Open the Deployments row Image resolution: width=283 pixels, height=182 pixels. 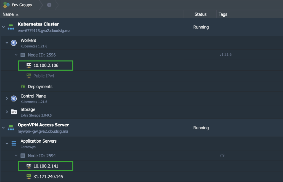point(141,87)
